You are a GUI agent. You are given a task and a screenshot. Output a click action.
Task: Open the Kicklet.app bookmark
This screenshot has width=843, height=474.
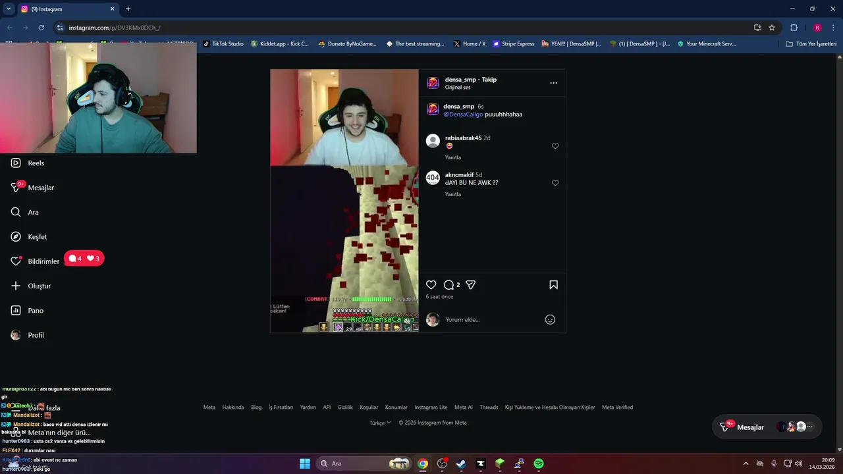click(279, 44)
